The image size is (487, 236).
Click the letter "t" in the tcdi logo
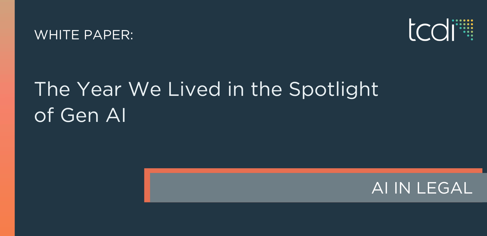click(412, 30)
